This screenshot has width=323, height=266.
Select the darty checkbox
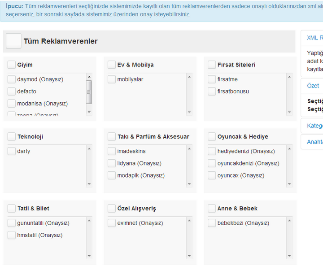click(x=12, y=151)
